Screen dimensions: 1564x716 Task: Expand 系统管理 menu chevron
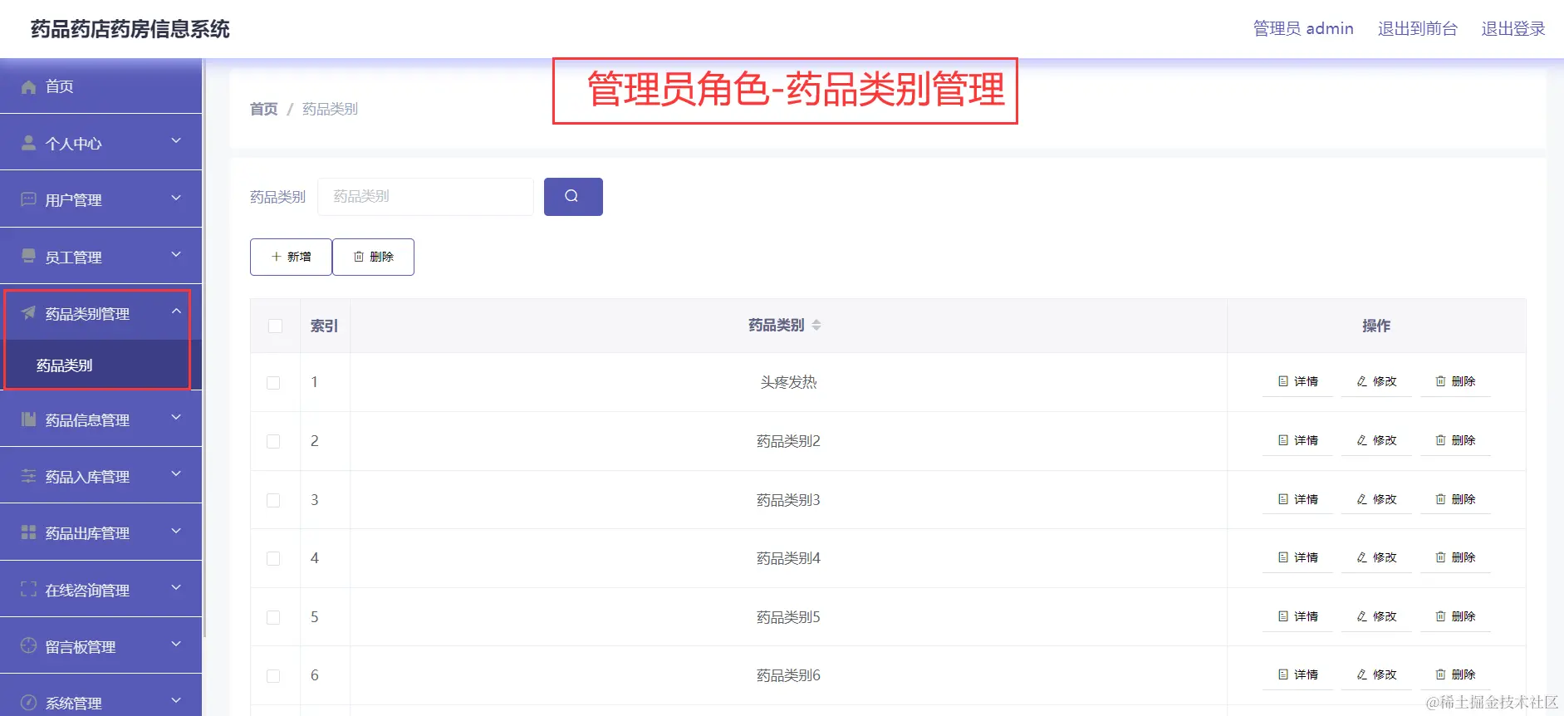176,700
